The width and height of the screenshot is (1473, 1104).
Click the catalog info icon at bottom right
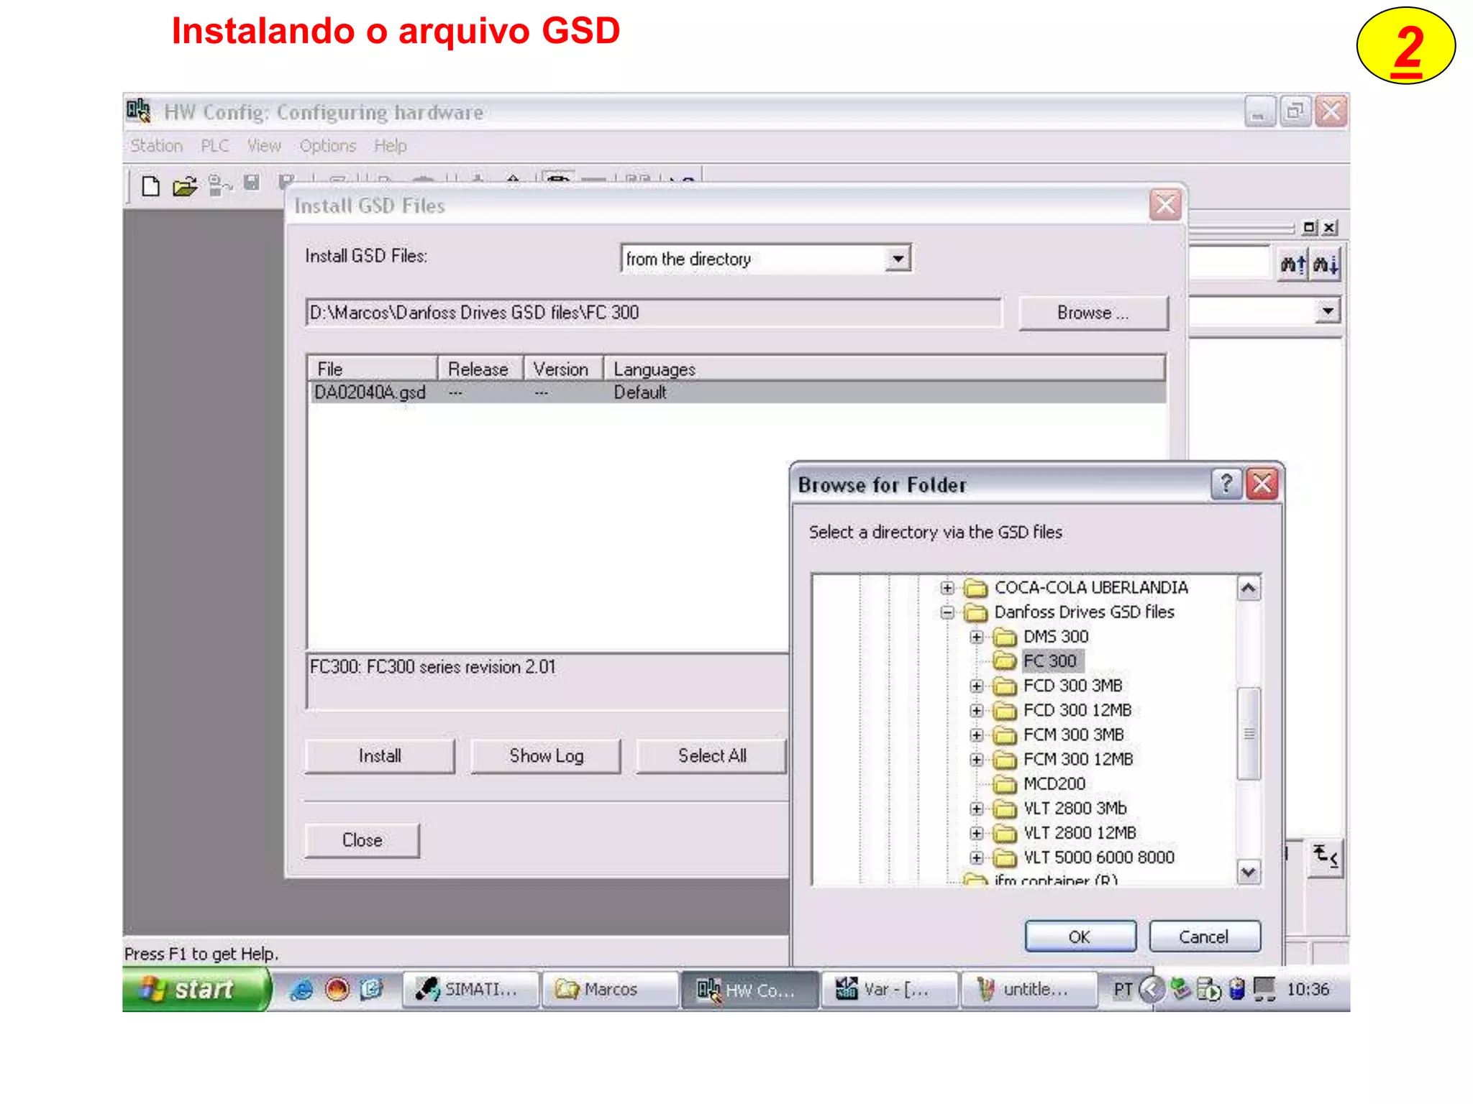point(1325,857)
